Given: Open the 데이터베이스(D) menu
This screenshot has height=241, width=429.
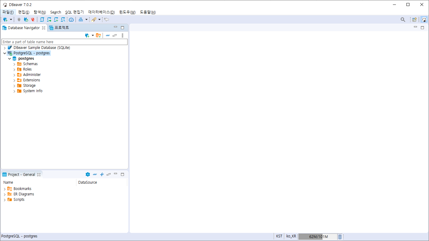Looking at the screenshot, I should point(101,12).
